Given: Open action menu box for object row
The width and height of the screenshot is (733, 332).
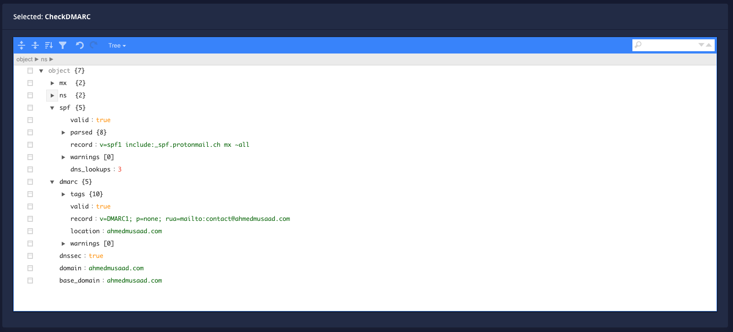Looking at the screenshot, I should click(30, 71).
